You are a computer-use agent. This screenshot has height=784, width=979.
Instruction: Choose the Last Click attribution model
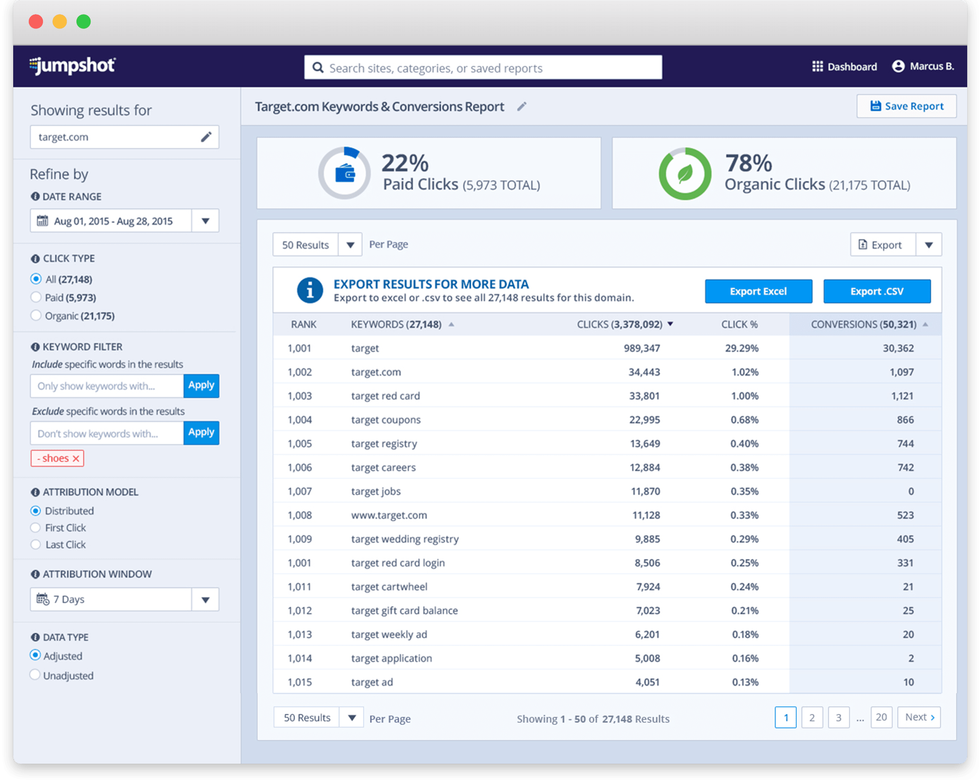(x=36, y=544)
